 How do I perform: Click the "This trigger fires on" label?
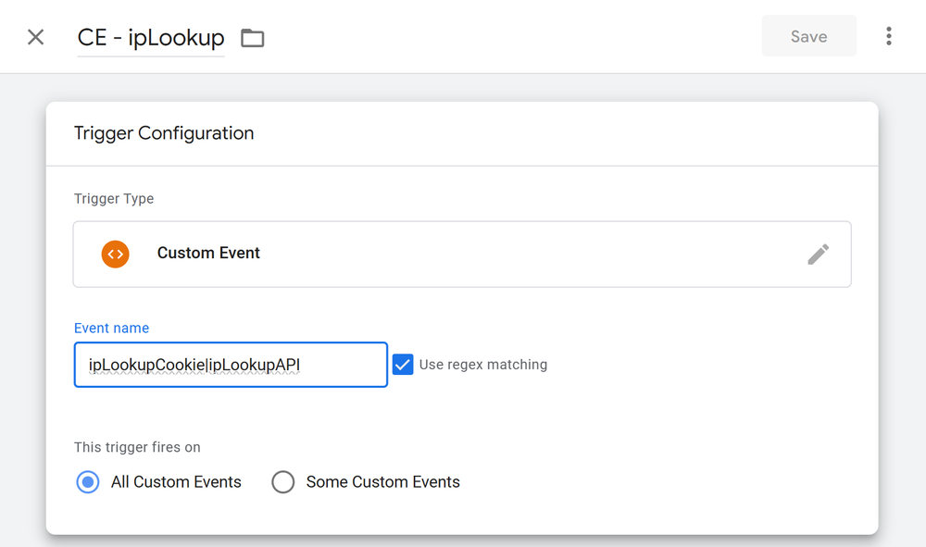[x=137, y=447]
